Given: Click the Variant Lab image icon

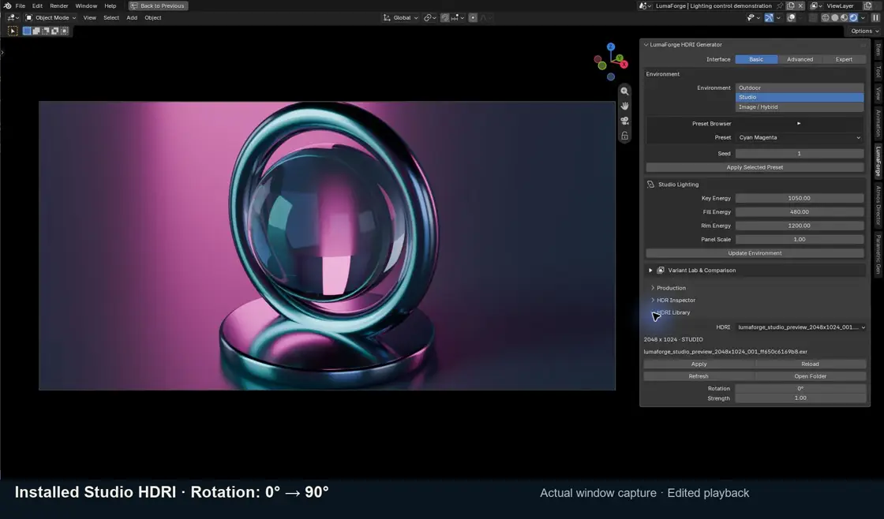Looking at the screenshot, I should coord(661,271).
